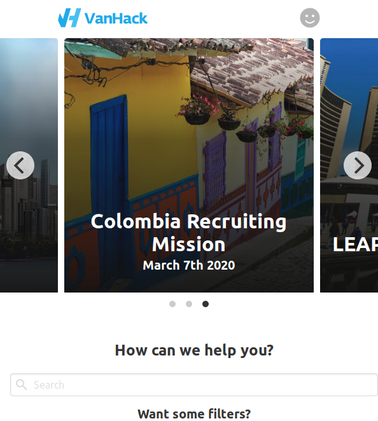Advance to the next carousel slide
The image size is (378, 421).
coord(358,165)
